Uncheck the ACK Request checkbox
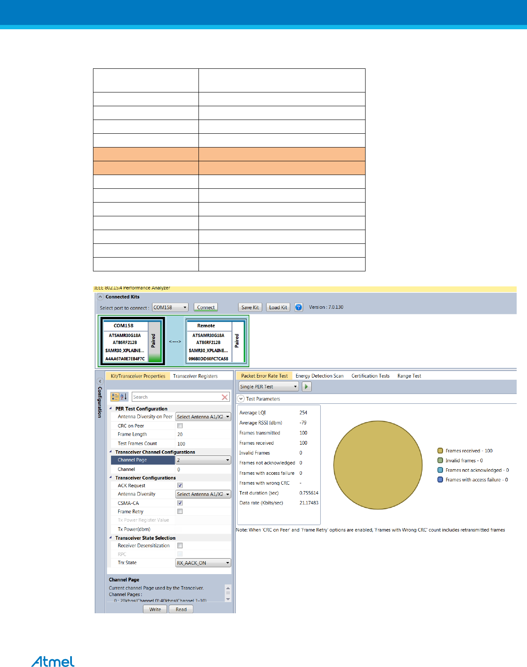This screenshot has width=527, height=667. pyautogui.click(x=180, y=486)
